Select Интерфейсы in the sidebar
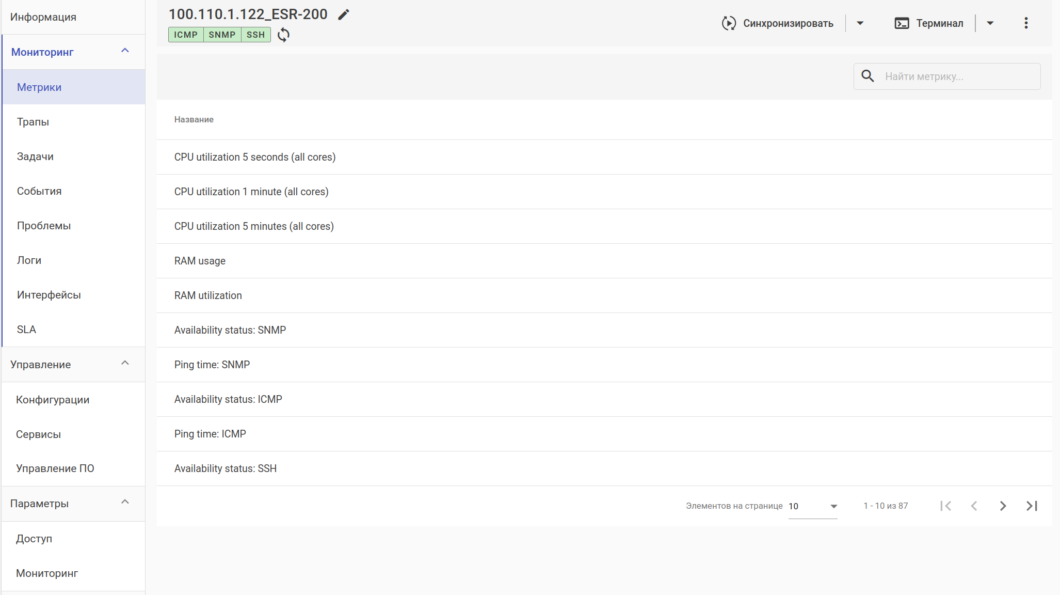Viewport: 1060px width, 595px height. point(49,295)
